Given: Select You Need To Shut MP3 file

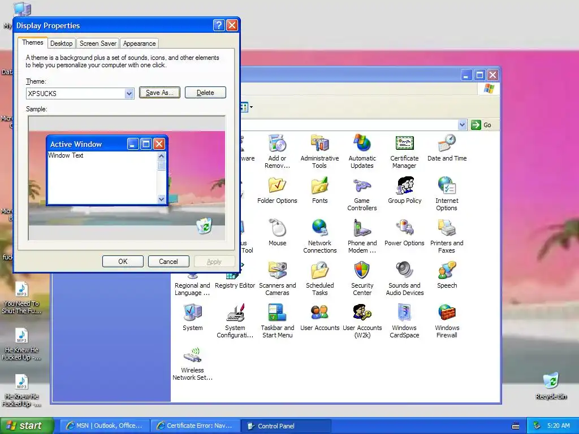Looking at the screenshot, I should 21,298.
